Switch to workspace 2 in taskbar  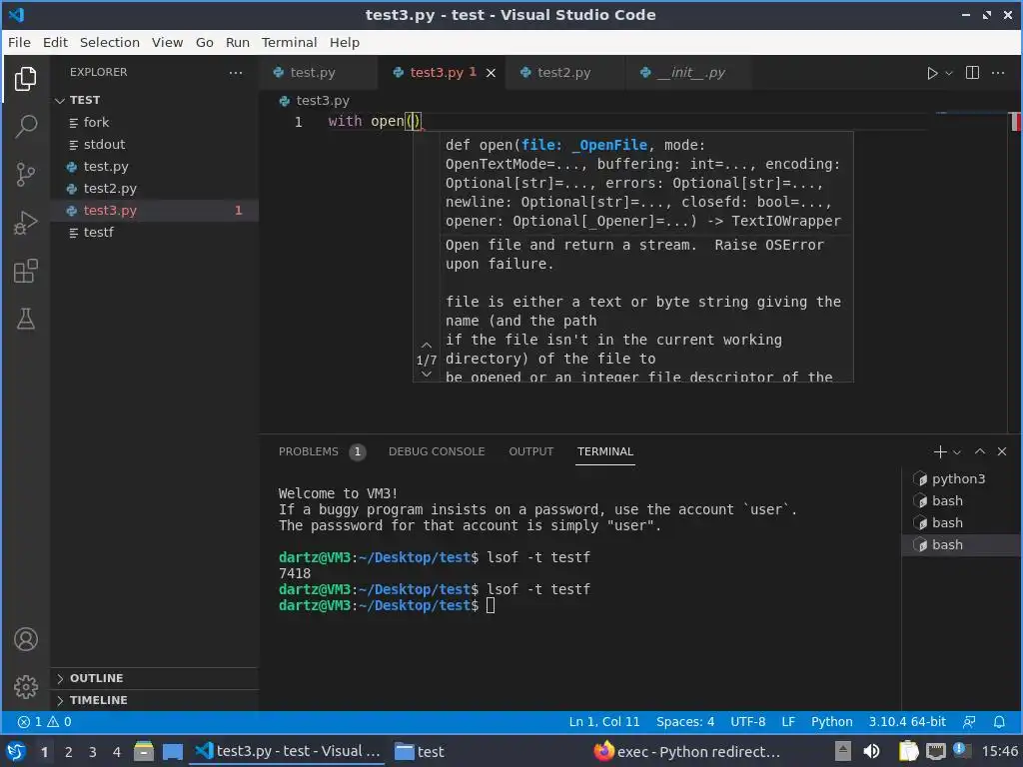click(69, 752)
